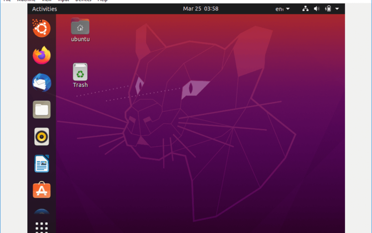Open the ubuntu home folder on desktop

[80, 30]
